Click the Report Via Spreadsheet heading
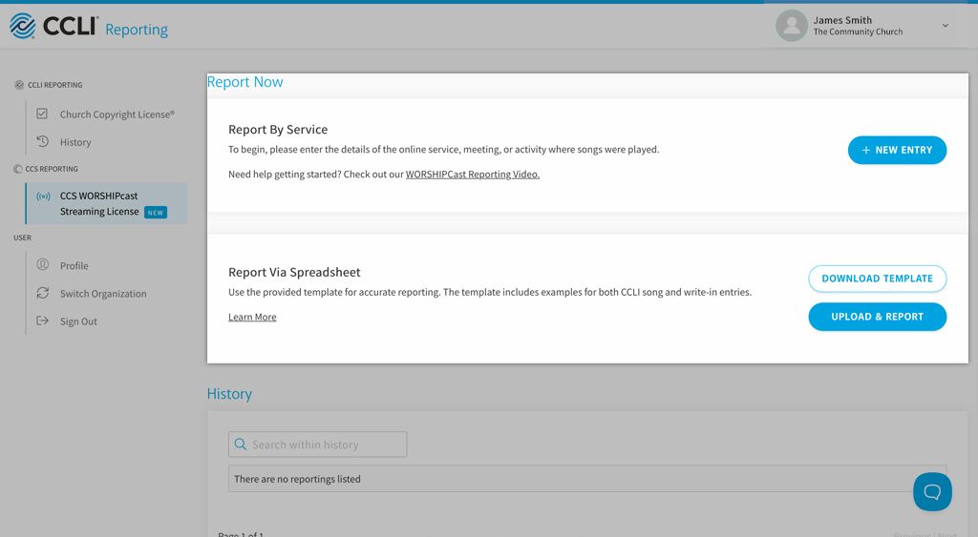Viewport: 978px width, 537px height. coord(294,272)
